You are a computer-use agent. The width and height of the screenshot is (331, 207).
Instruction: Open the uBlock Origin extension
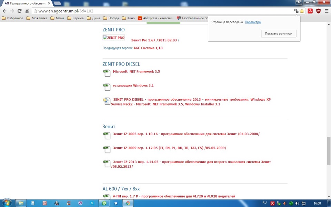point(318,11)
